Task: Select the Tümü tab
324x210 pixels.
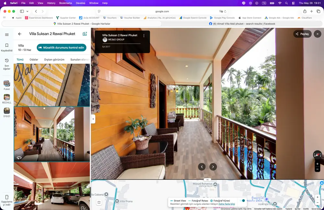Action: tap(20, 60)
